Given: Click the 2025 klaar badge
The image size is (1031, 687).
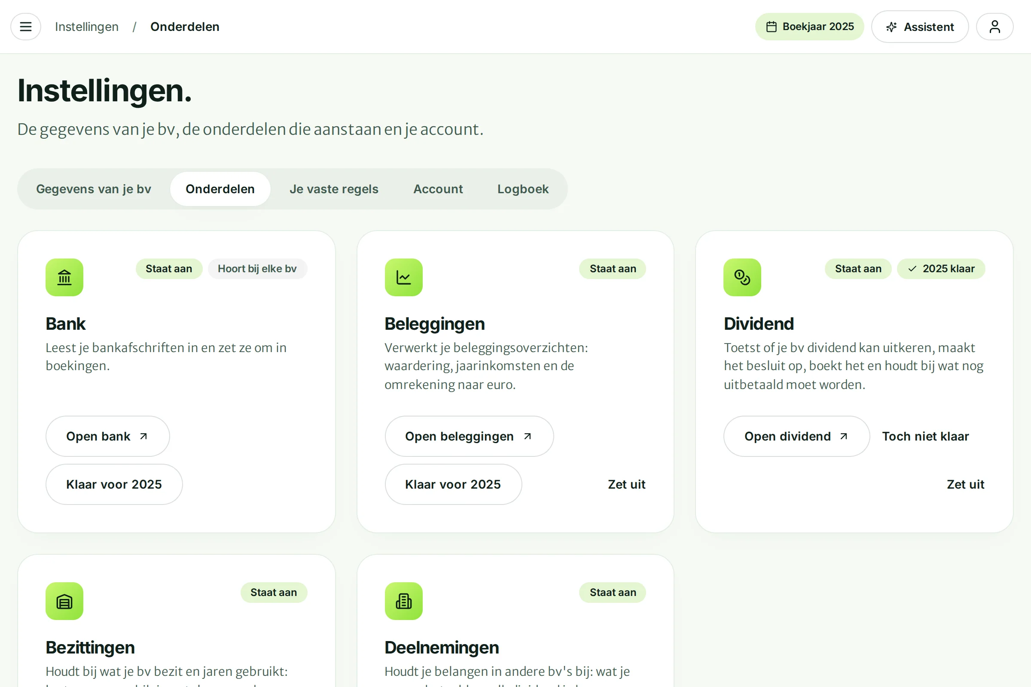Looking at the screenshot, I should tap(941, 269).
